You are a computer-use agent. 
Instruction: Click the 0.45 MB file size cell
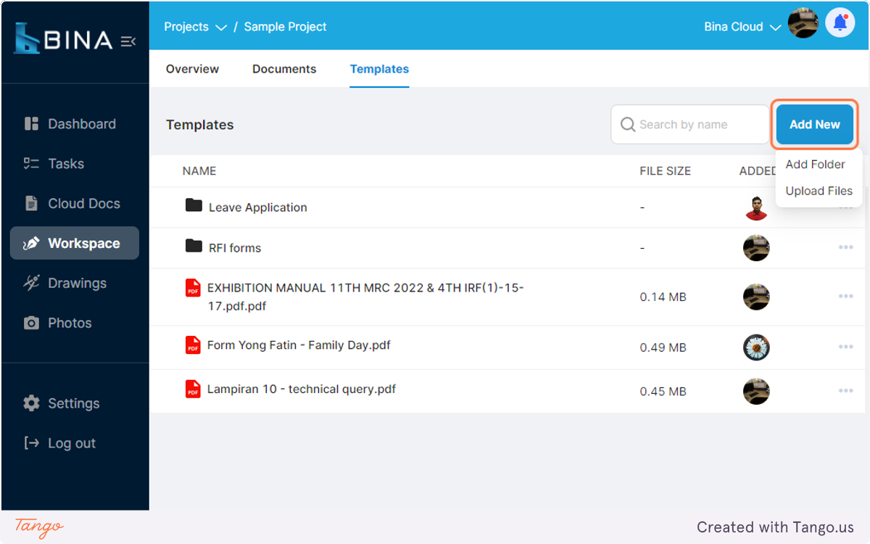point(663,392)
